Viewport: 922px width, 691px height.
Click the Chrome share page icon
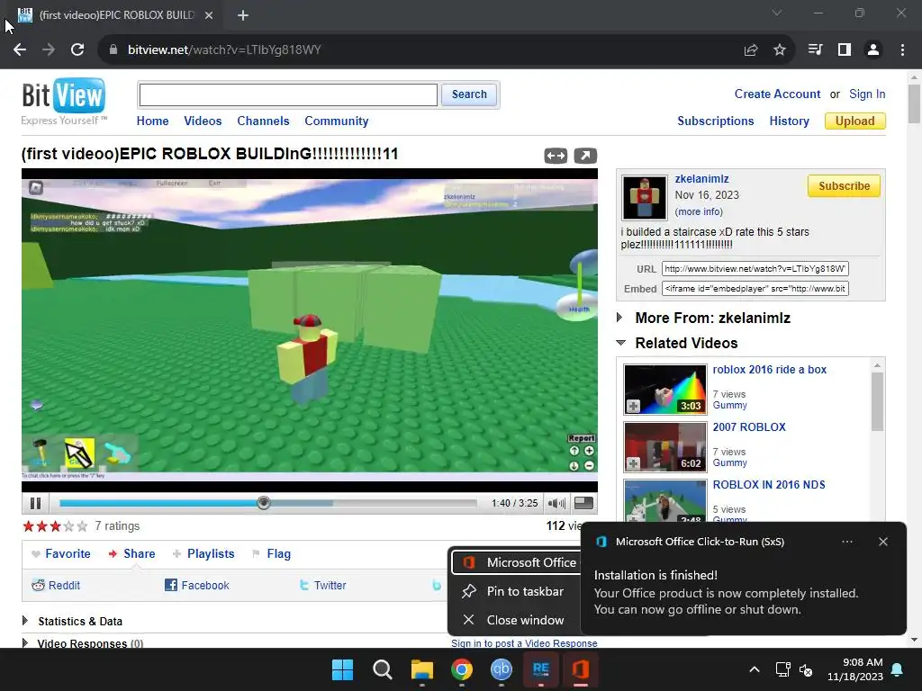point(751,50)
